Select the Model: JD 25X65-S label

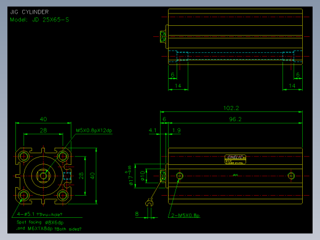(39, 20)
